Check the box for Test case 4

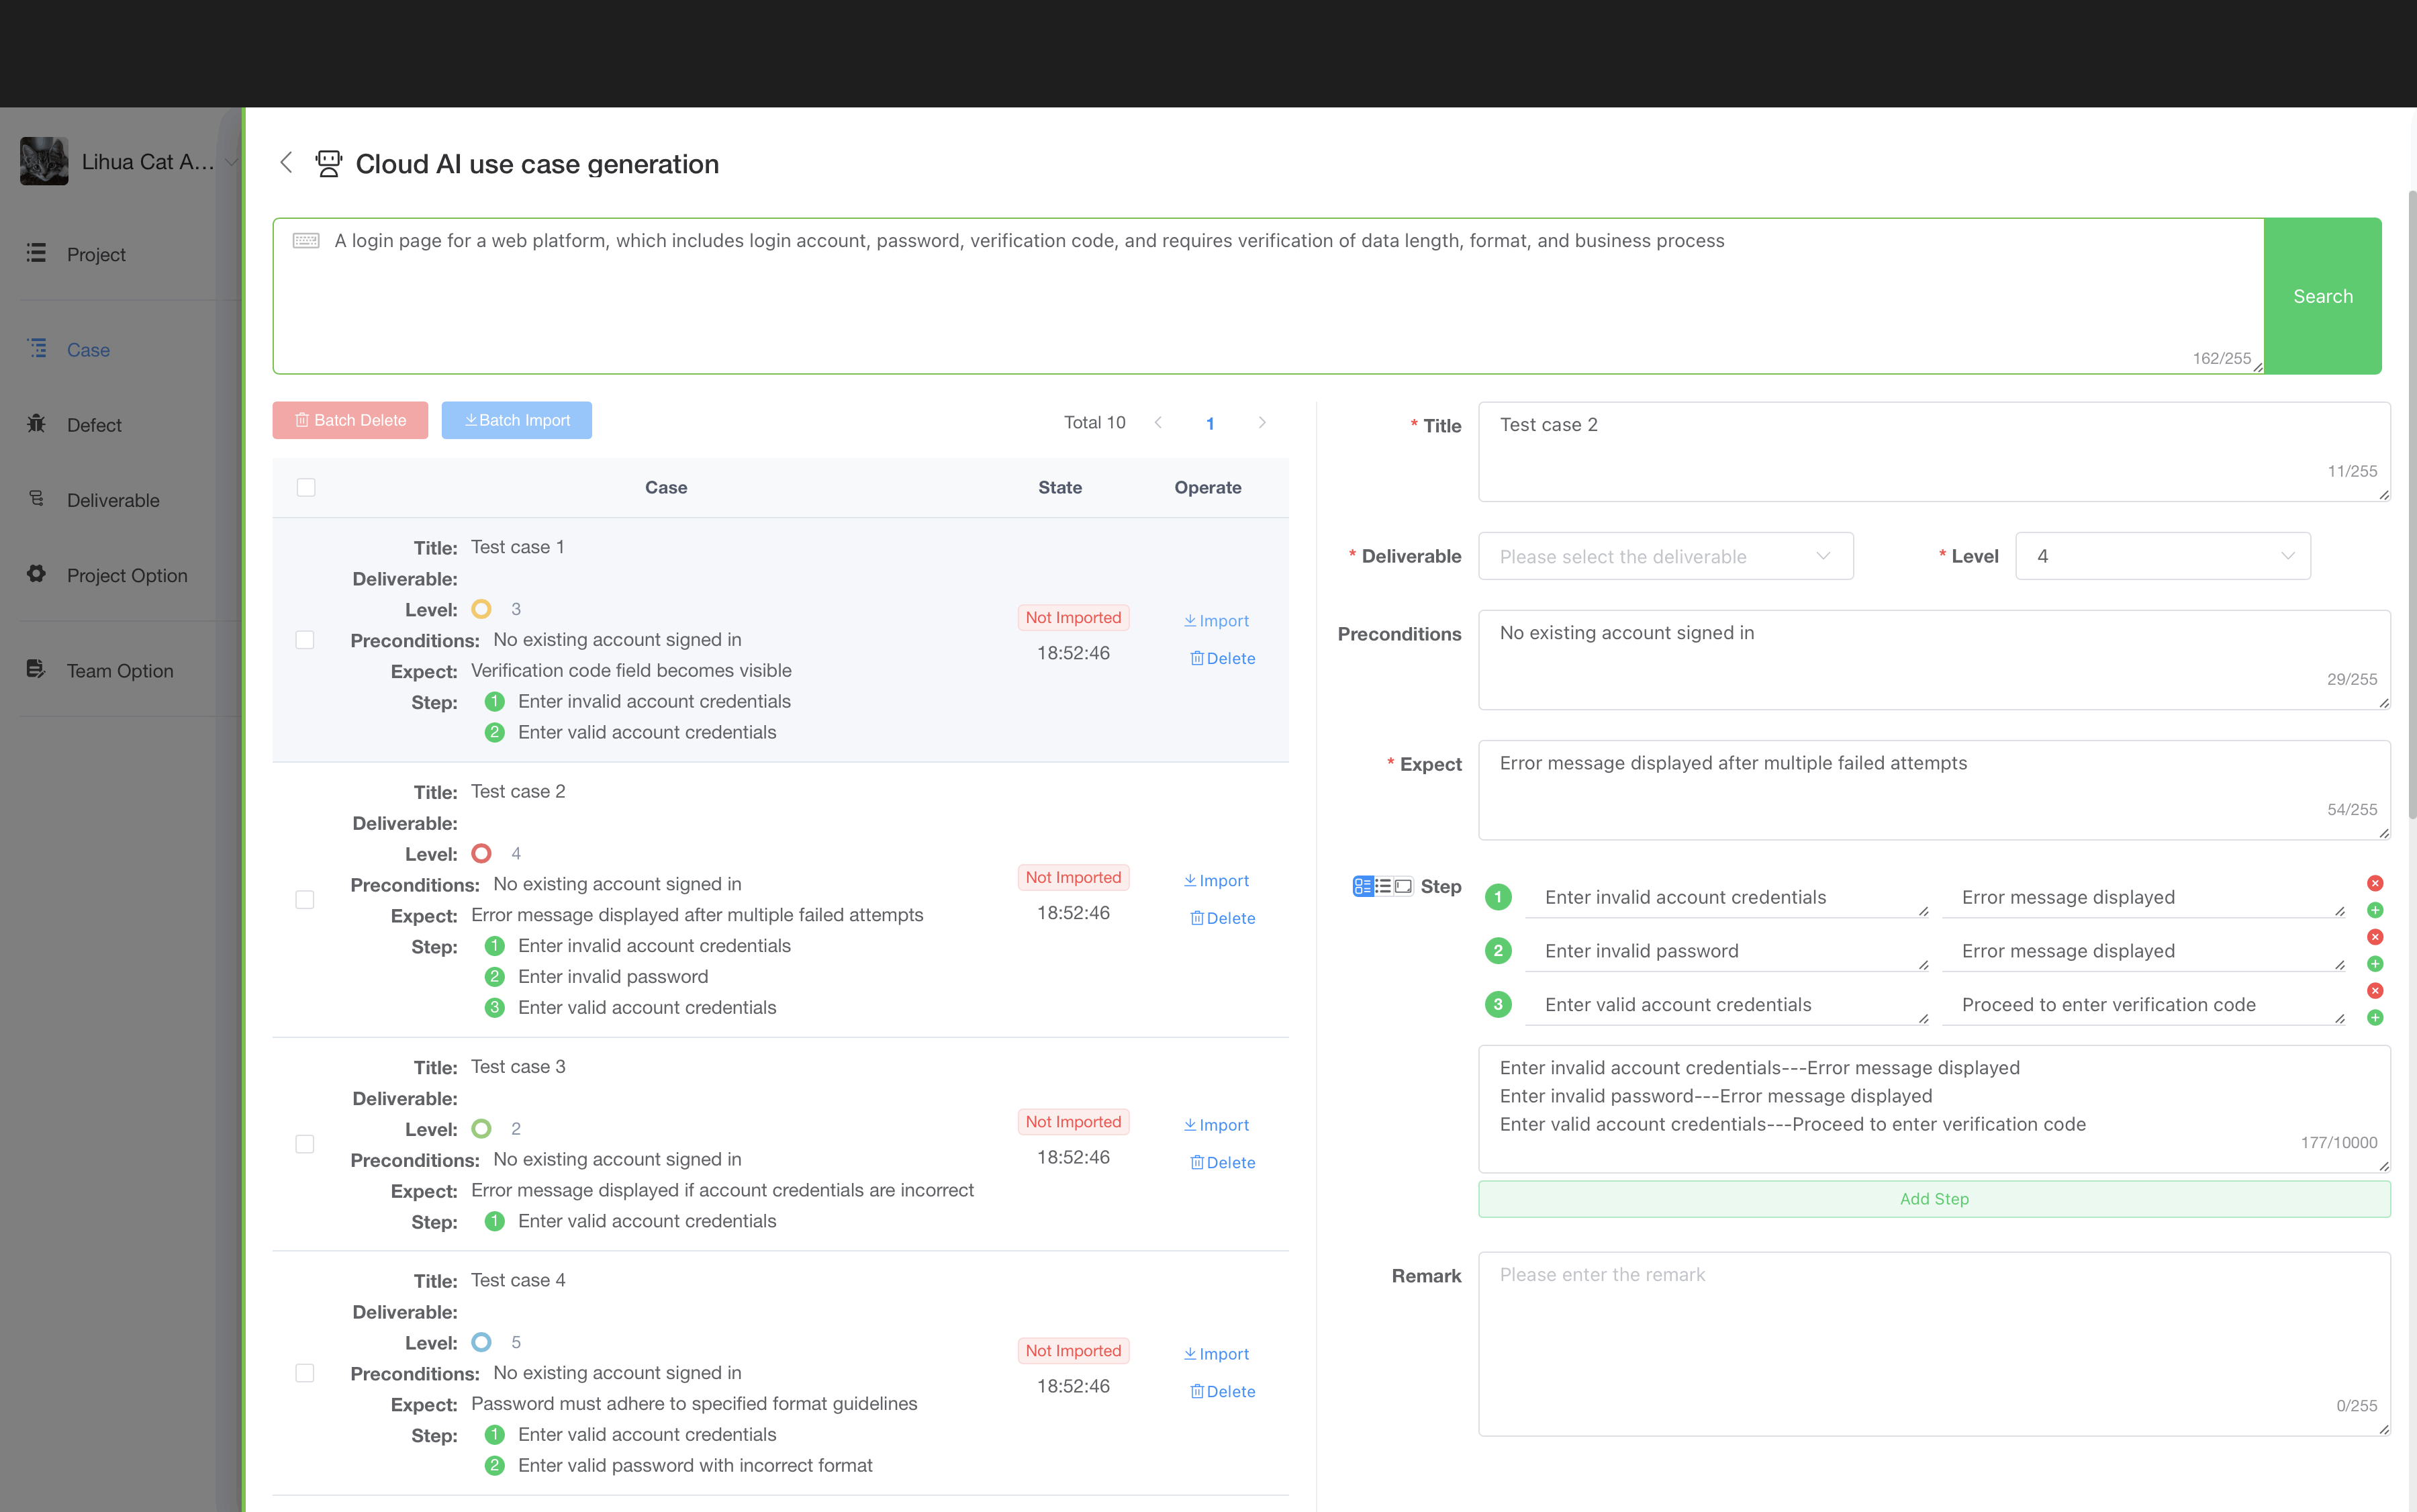[305, 1373]
